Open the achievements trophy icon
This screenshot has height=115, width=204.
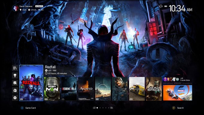15,75
